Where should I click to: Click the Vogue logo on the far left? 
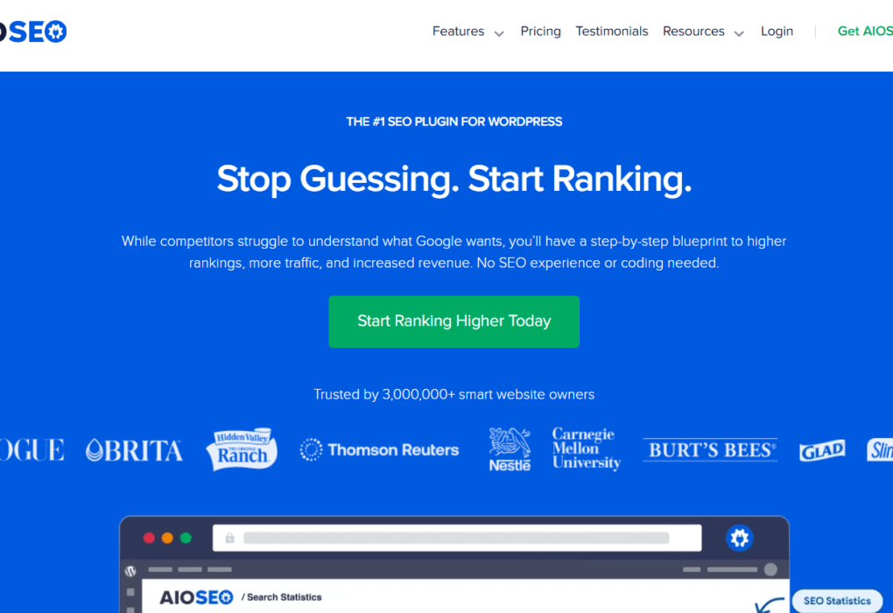coord(31,449)
